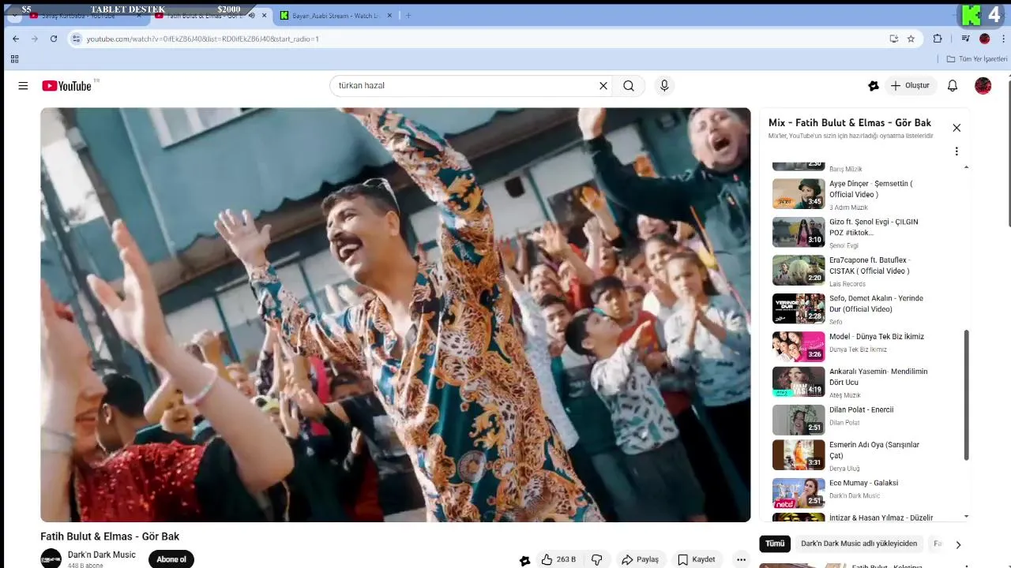This screenshot has height=568, width=1011.
Task: Mute the playing tab's audio icon
Action: 252,16
